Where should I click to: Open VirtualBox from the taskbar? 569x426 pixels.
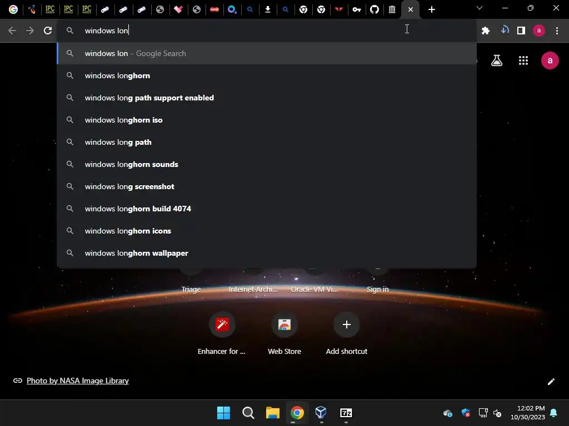(x=321, y=413)
